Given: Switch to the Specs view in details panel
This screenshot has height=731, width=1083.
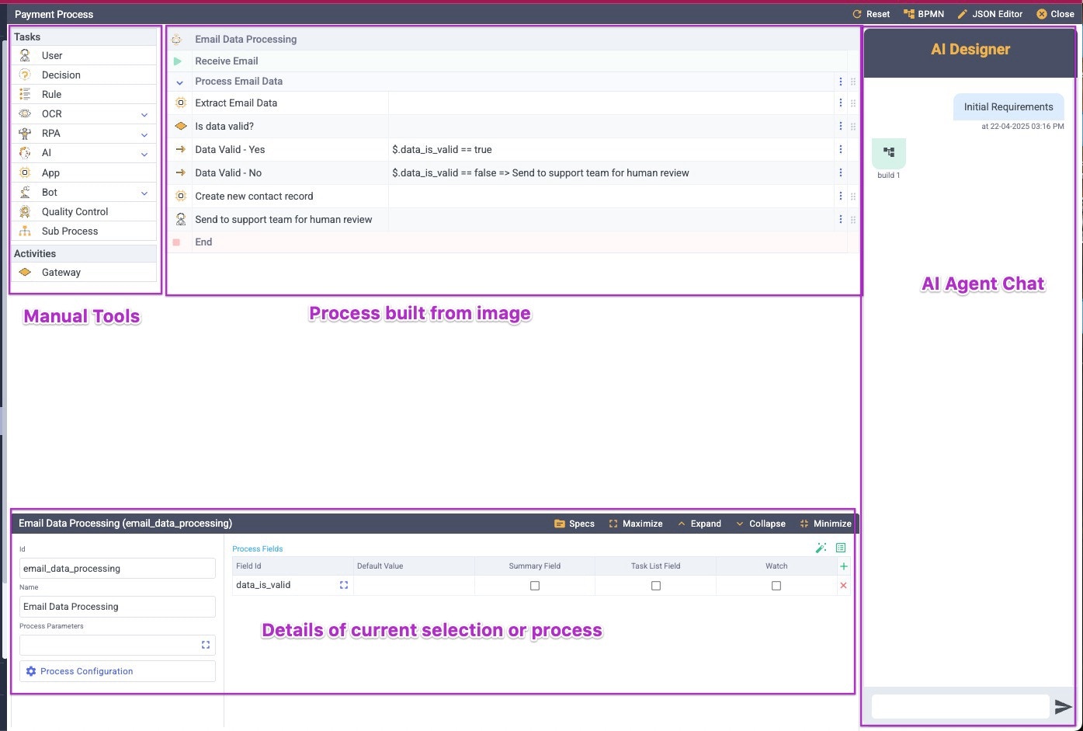Looking at the screenshot, I should [x=574, y=523].
